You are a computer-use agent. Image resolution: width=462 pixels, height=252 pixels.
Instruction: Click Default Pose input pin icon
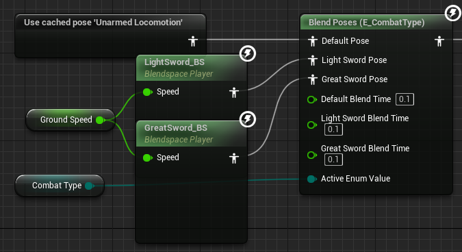312,41
